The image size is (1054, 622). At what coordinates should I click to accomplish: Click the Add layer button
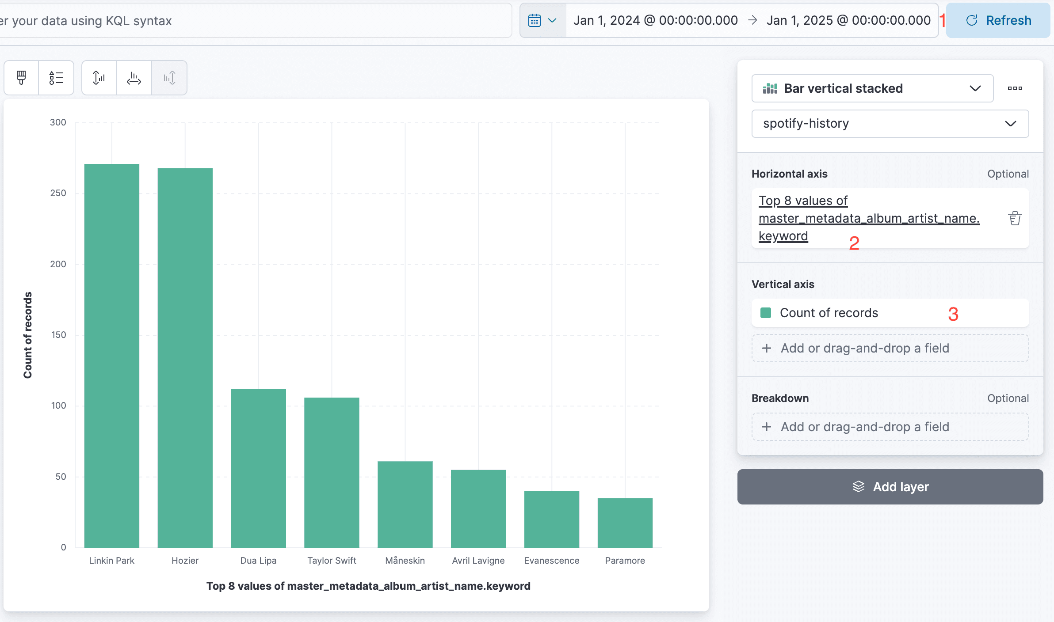890,486
